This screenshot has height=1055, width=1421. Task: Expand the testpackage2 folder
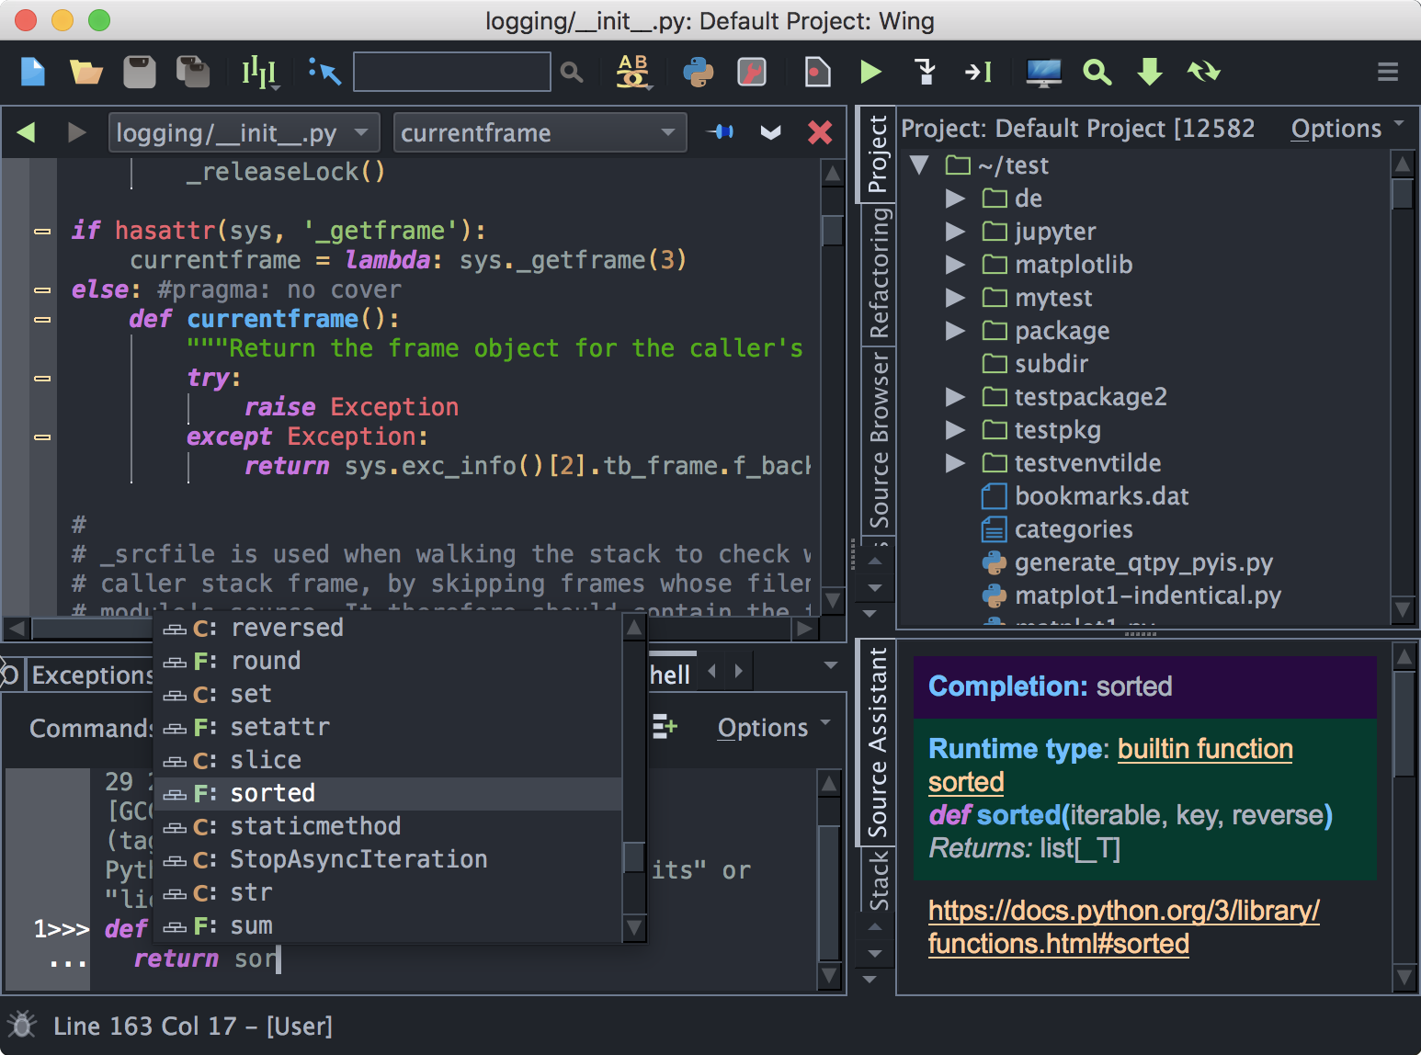click(x=956, y=397)
